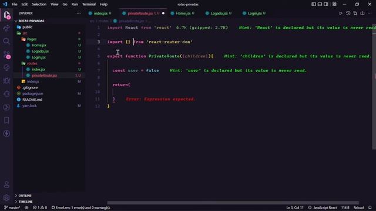
Task: Open the Terminal menu
Action: [89, 4]
